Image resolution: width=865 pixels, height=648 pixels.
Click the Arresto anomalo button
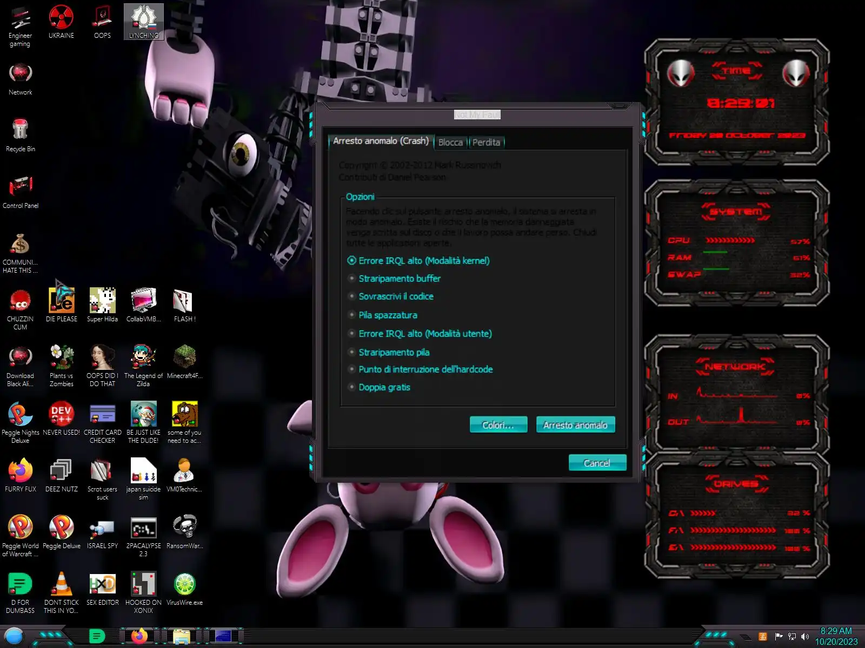point(575,425)
